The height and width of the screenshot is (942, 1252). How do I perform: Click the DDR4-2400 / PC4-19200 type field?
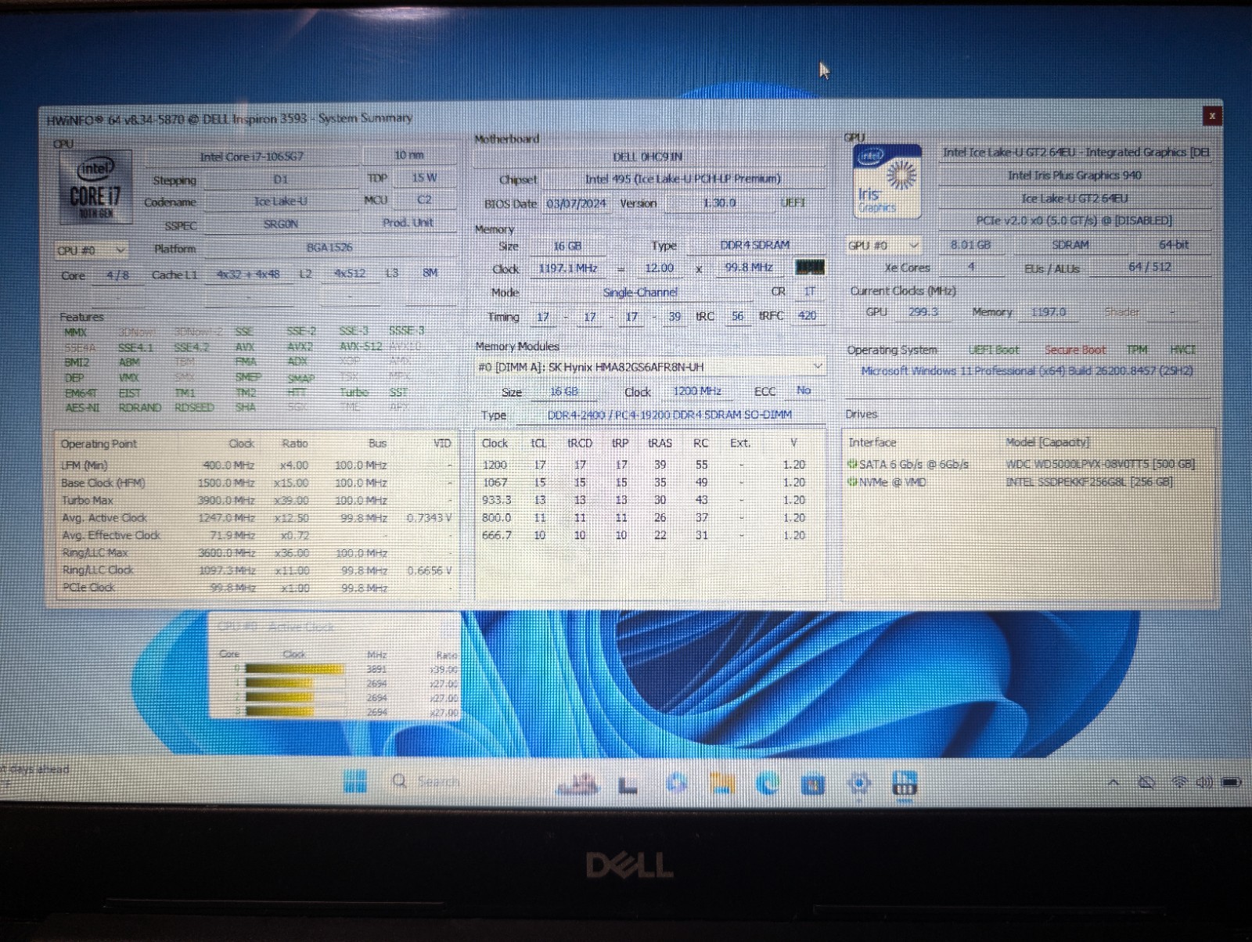point(670,415)
